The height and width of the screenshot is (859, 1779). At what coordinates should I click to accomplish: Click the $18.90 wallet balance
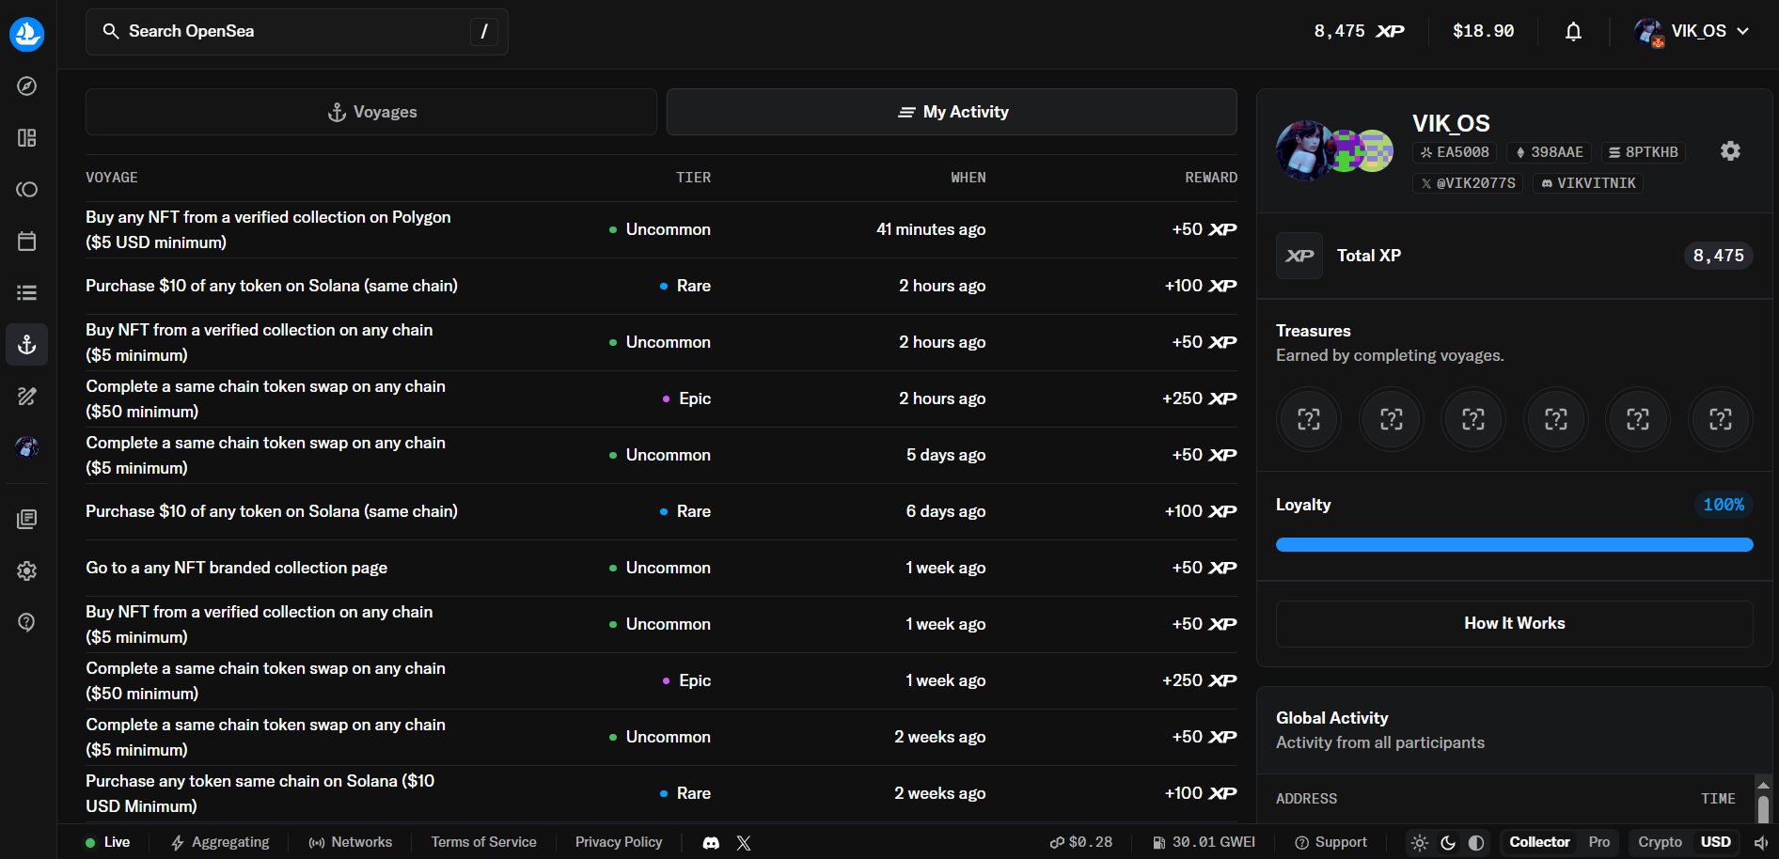point(1484,31)
